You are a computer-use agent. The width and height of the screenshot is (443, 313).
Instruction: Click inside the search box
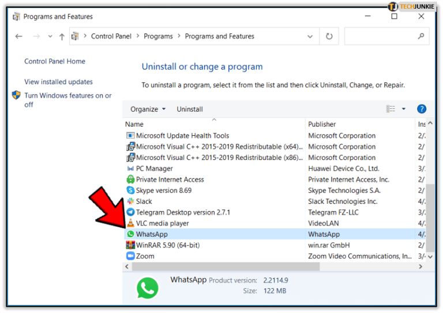[x=386, y=36]
